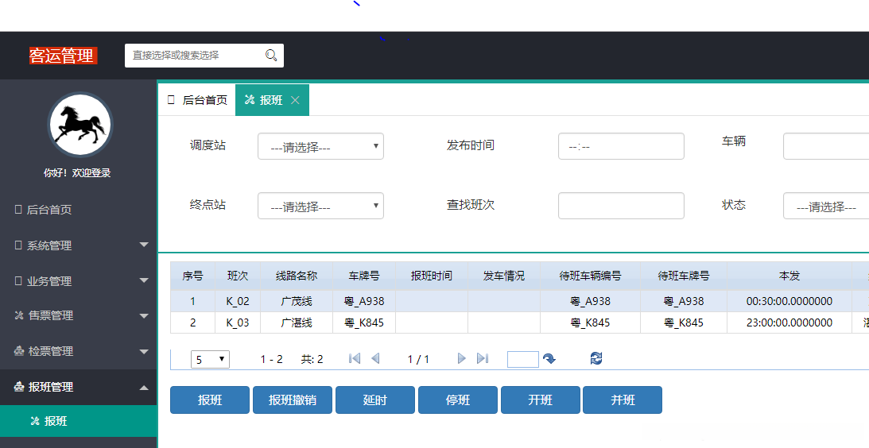
Task: Click the 业务管理 dropdown arrow
Action: [x=144, y=280]
